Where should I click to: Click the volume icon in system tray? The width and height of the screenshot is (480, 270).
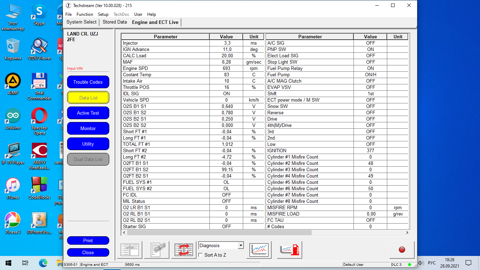tap(421, 263)
